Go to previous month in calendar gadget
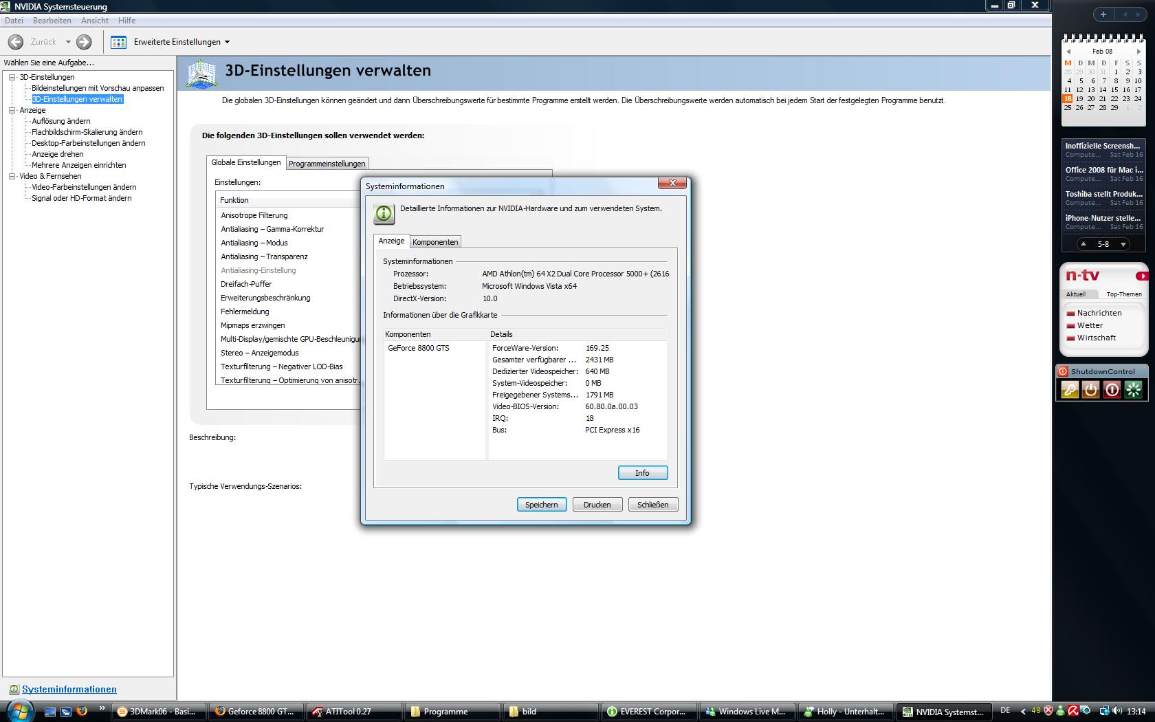The width and height of the screenshot is (1155, 722). [x=1068, y=52]
